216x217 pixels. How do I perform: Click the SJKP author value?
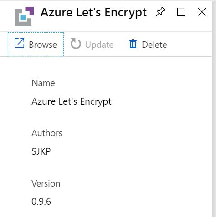click(x=41, y=151)
